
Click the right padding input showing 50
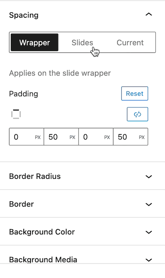(x=57, y=137)
